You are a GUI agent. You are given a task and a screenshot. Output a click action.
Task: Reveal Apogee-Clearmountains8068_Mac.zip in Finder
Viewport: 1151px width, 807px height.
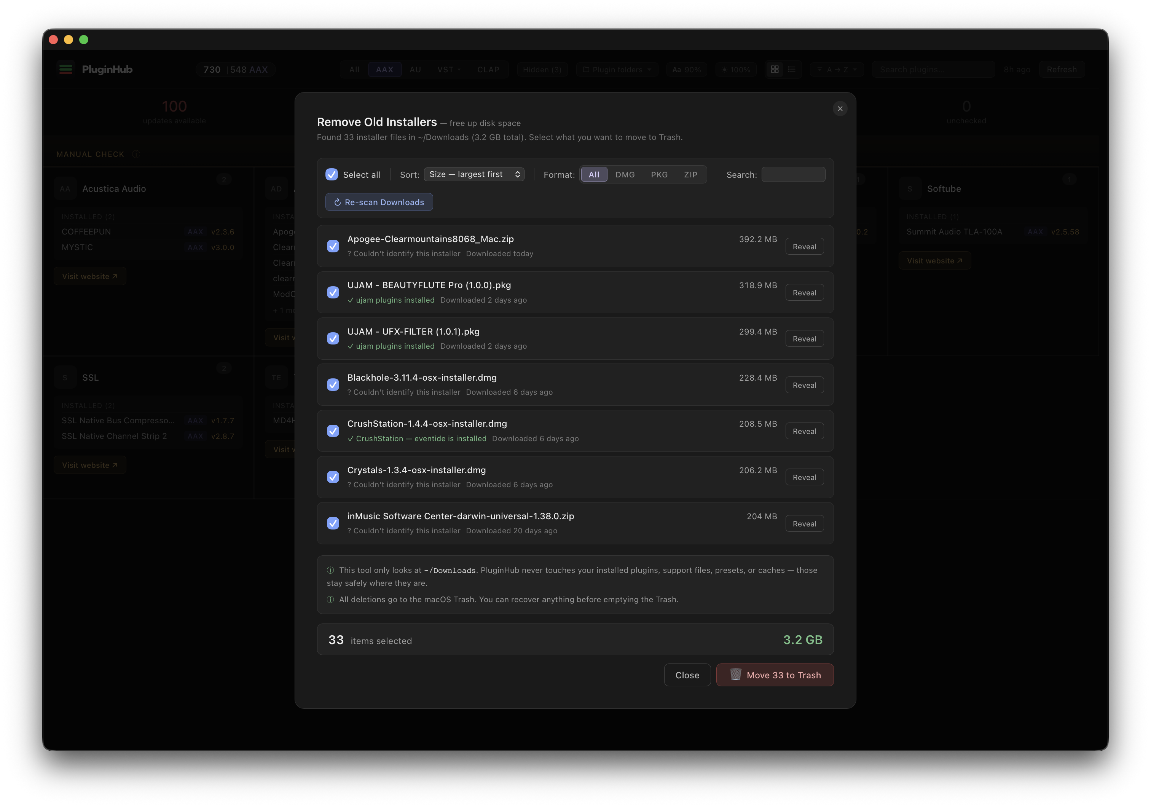tap(804, 247)
